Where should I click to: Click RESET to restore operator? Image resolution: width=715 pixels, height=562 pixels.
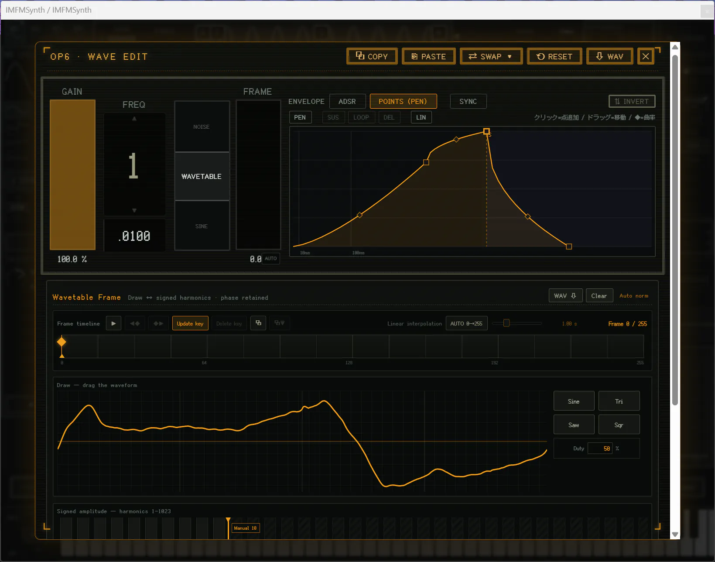[x=554, y=56]
